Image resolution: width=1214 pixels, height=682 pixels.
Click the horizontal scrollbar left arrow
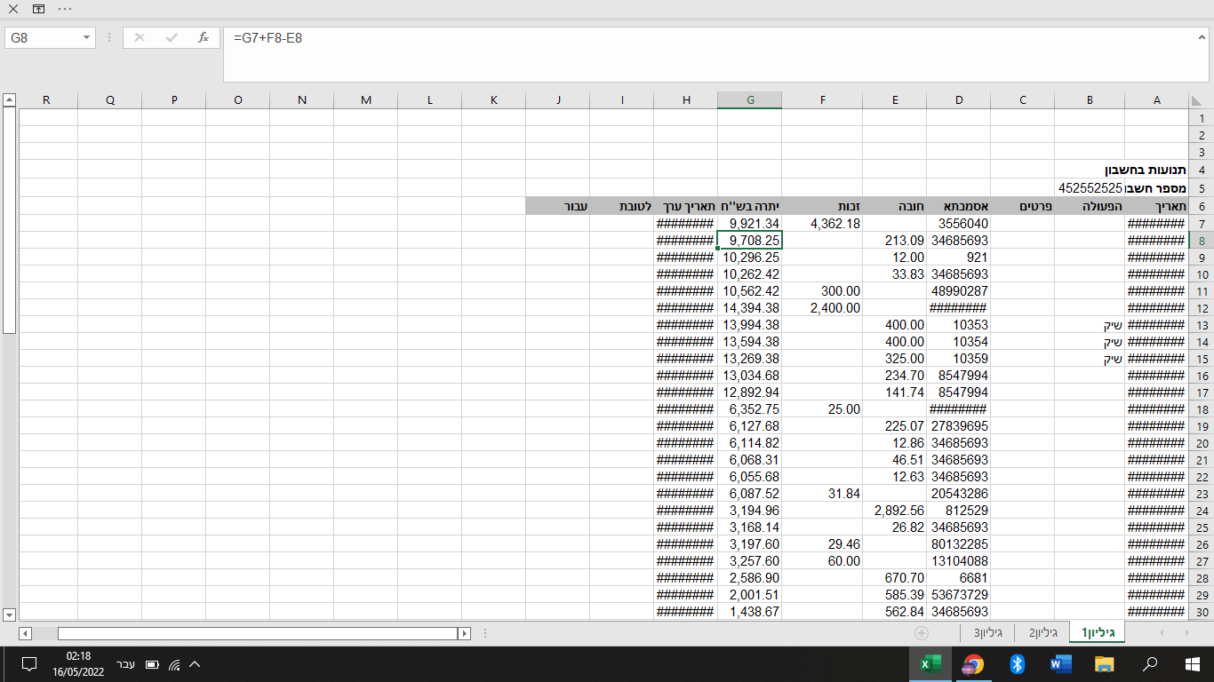click(x=25, y=633)
